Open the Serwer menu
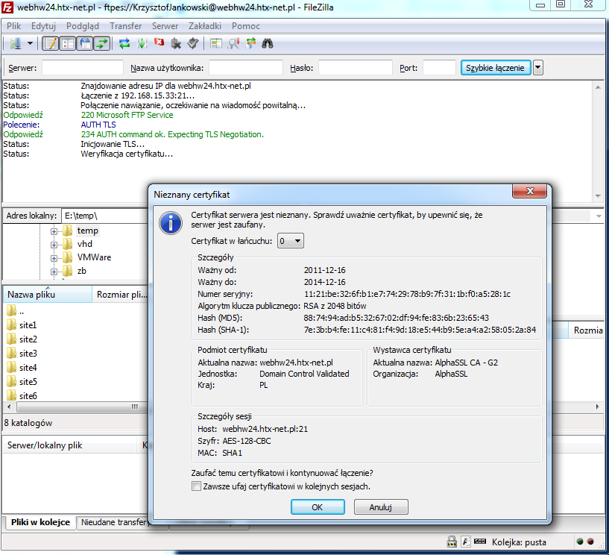The height and width of the screenshot is (555, 609). (x=165, y=26)
